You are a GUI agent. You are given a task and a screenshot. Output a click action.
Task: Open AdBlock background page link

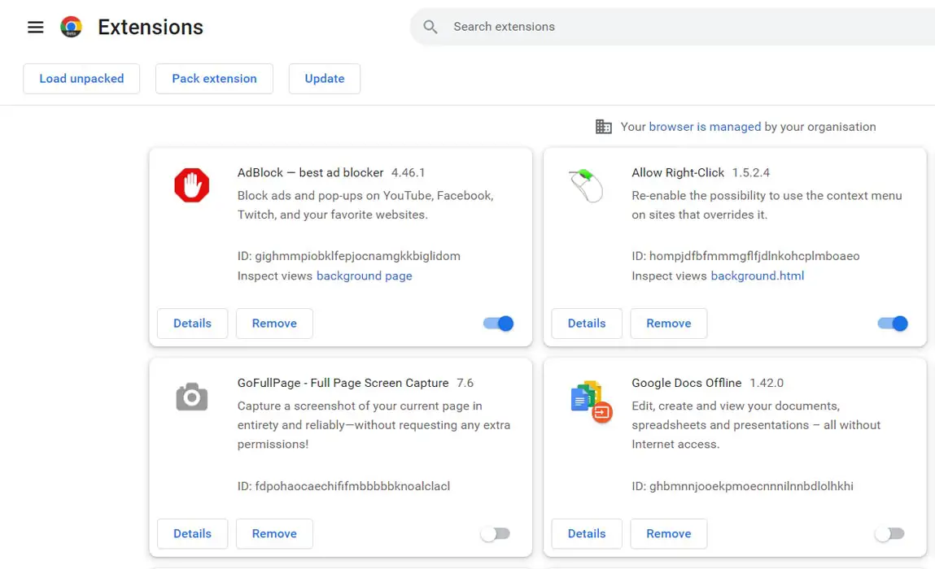tap(365, 276)
